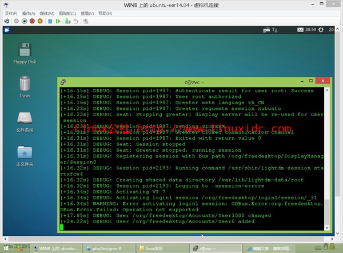The height and width of the screenshot is (253, 343).
Task: Open the 帮助(H) menu
Action: tap(105, 14)
